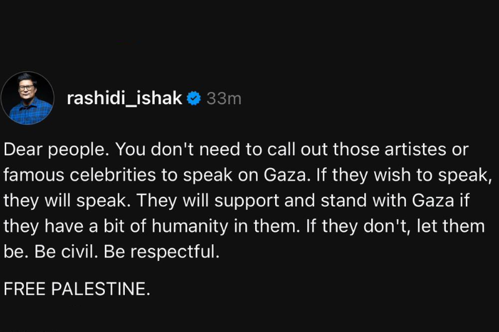Click the phrase "If they wish to speak,"
The height and width of the screenshot is (332, 499).
tap(400, 176)
